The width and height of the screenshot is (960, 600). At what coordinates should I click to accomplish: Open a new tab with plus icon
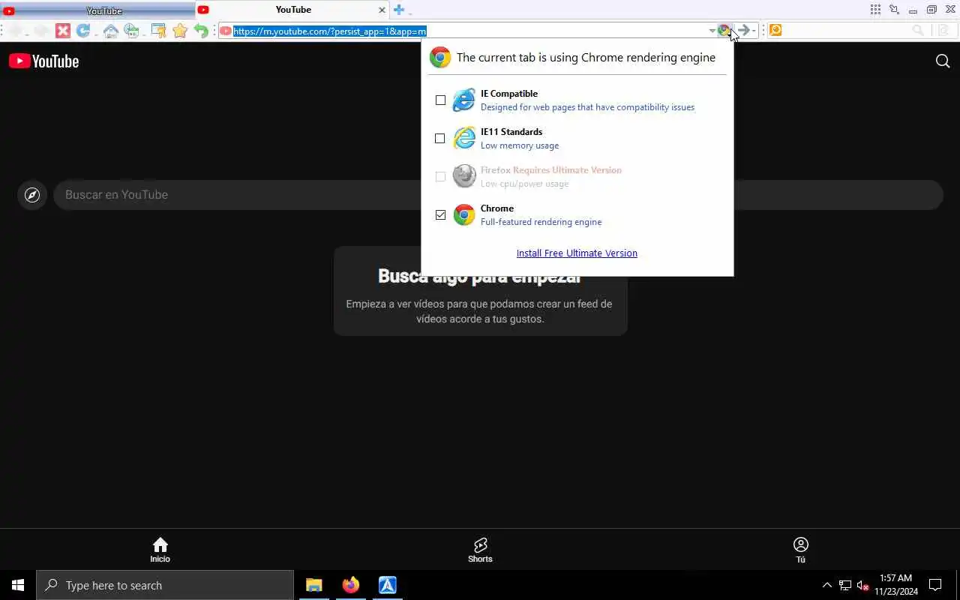coord(399,10)
